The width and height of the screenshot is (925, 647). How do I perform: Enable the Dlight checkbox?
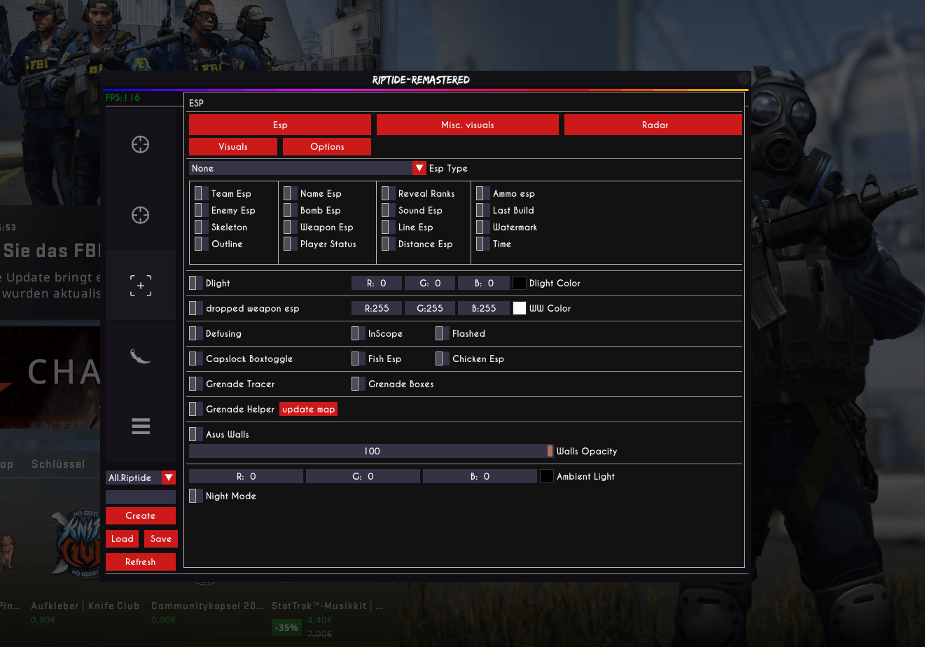(x=196, y=283)
